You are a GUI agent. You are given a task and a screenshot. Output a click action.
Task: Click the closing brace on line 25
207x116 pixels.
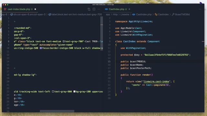116,95
